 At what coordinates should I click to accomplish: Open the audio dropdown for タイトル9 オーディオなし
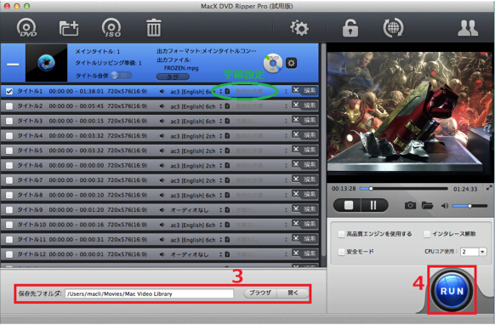point(221,210)
